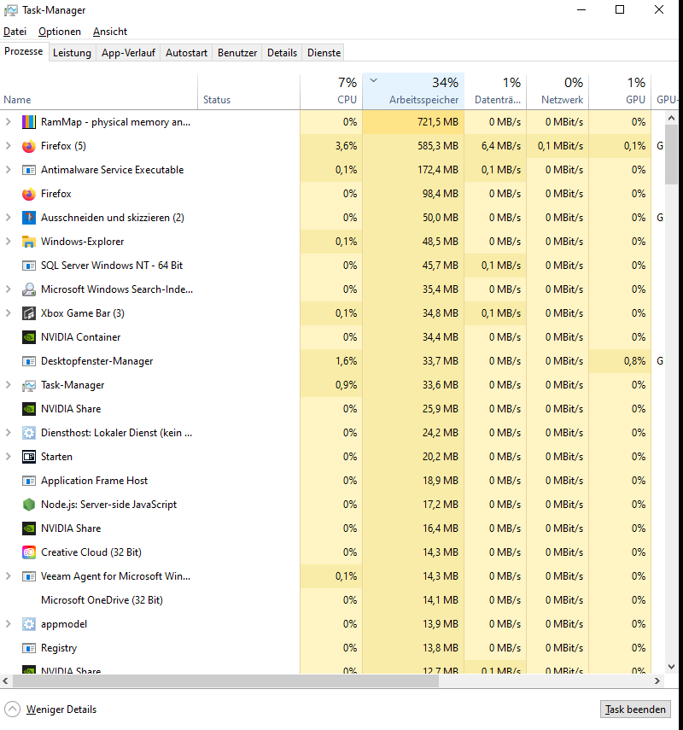Image resolution: width=683 pixels, height=730 pixels.
Task: Click the vertical scrollbar down arrow
Action: click(671, 666)
